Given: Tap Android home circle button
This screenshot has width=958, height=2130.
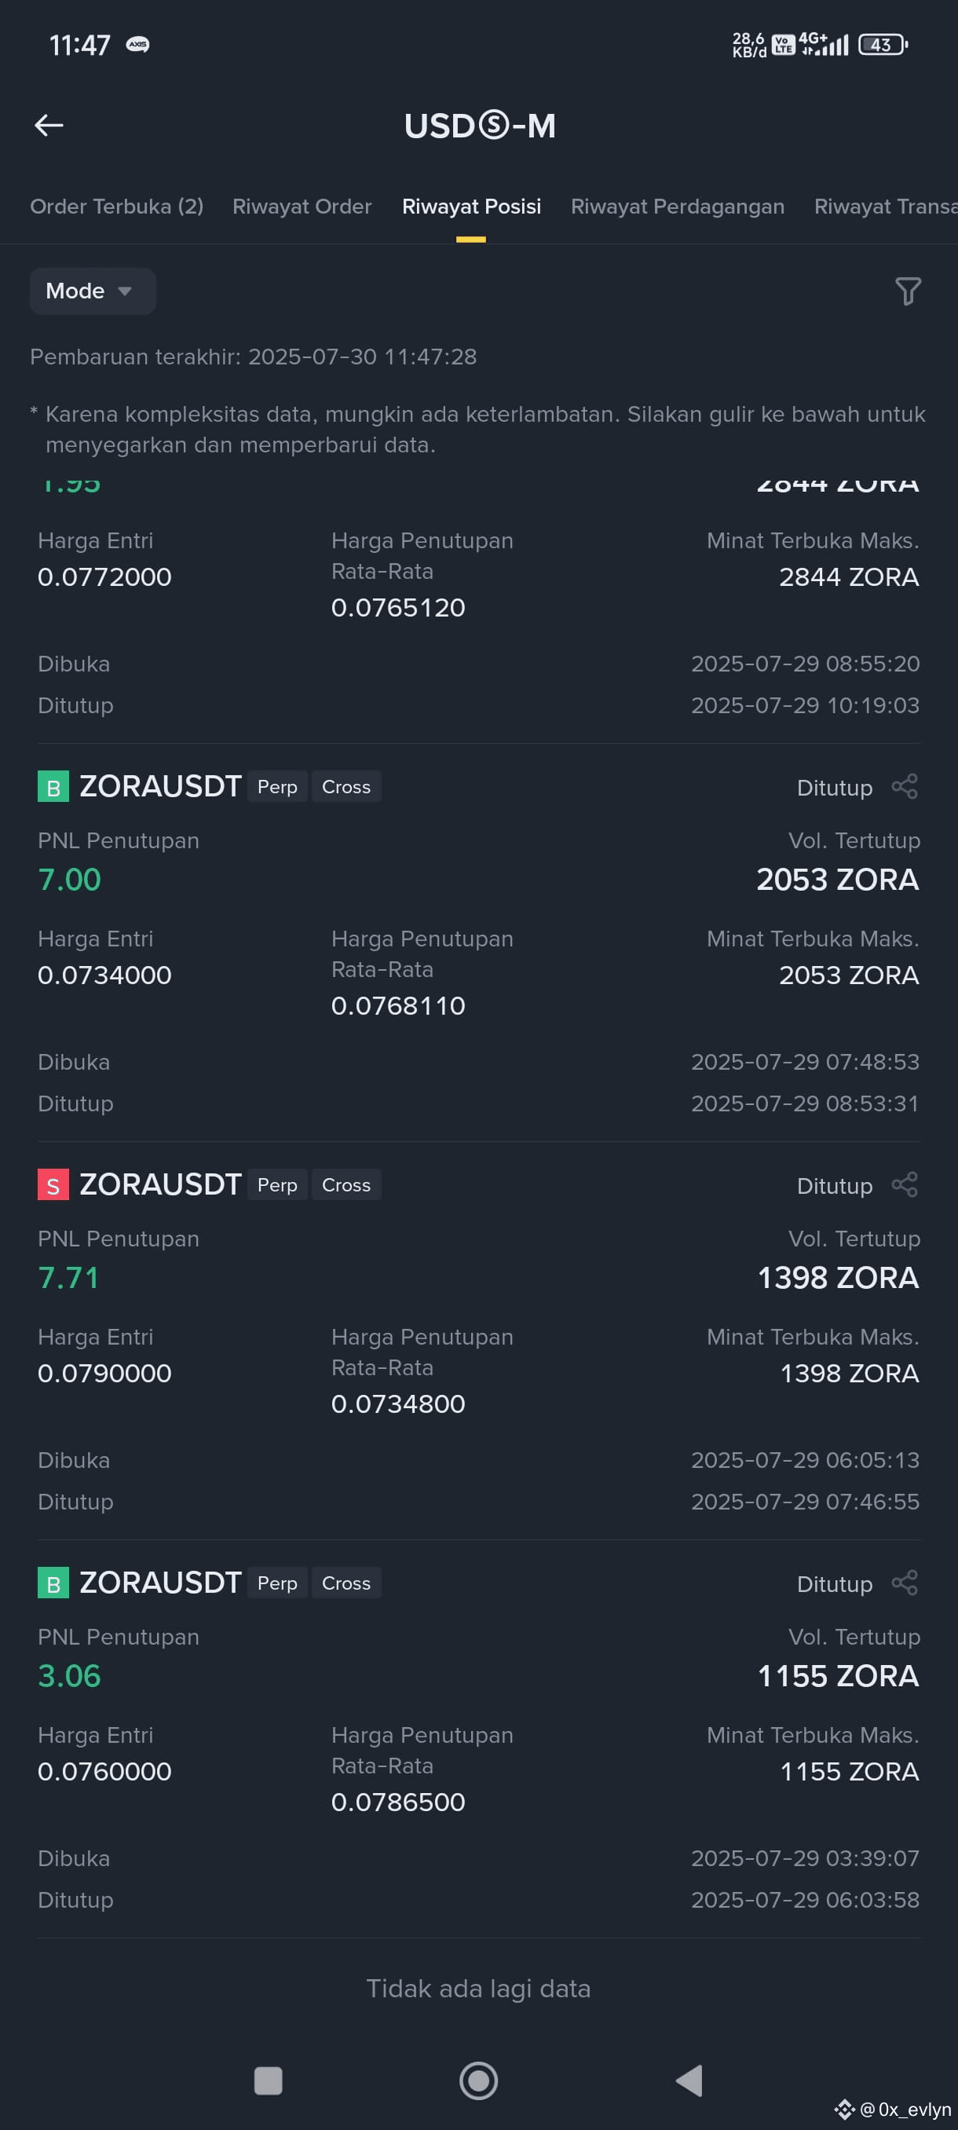Looking at the screenshot, I should [478, 2081].
